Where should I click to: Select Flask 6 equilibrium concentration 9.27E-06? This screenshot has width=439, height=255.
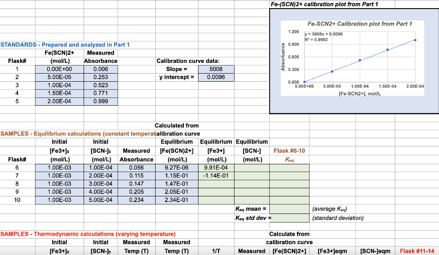[177, 167]
